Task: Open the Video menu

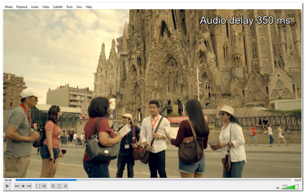Action: pyautogui.click(x=46, y=7)
